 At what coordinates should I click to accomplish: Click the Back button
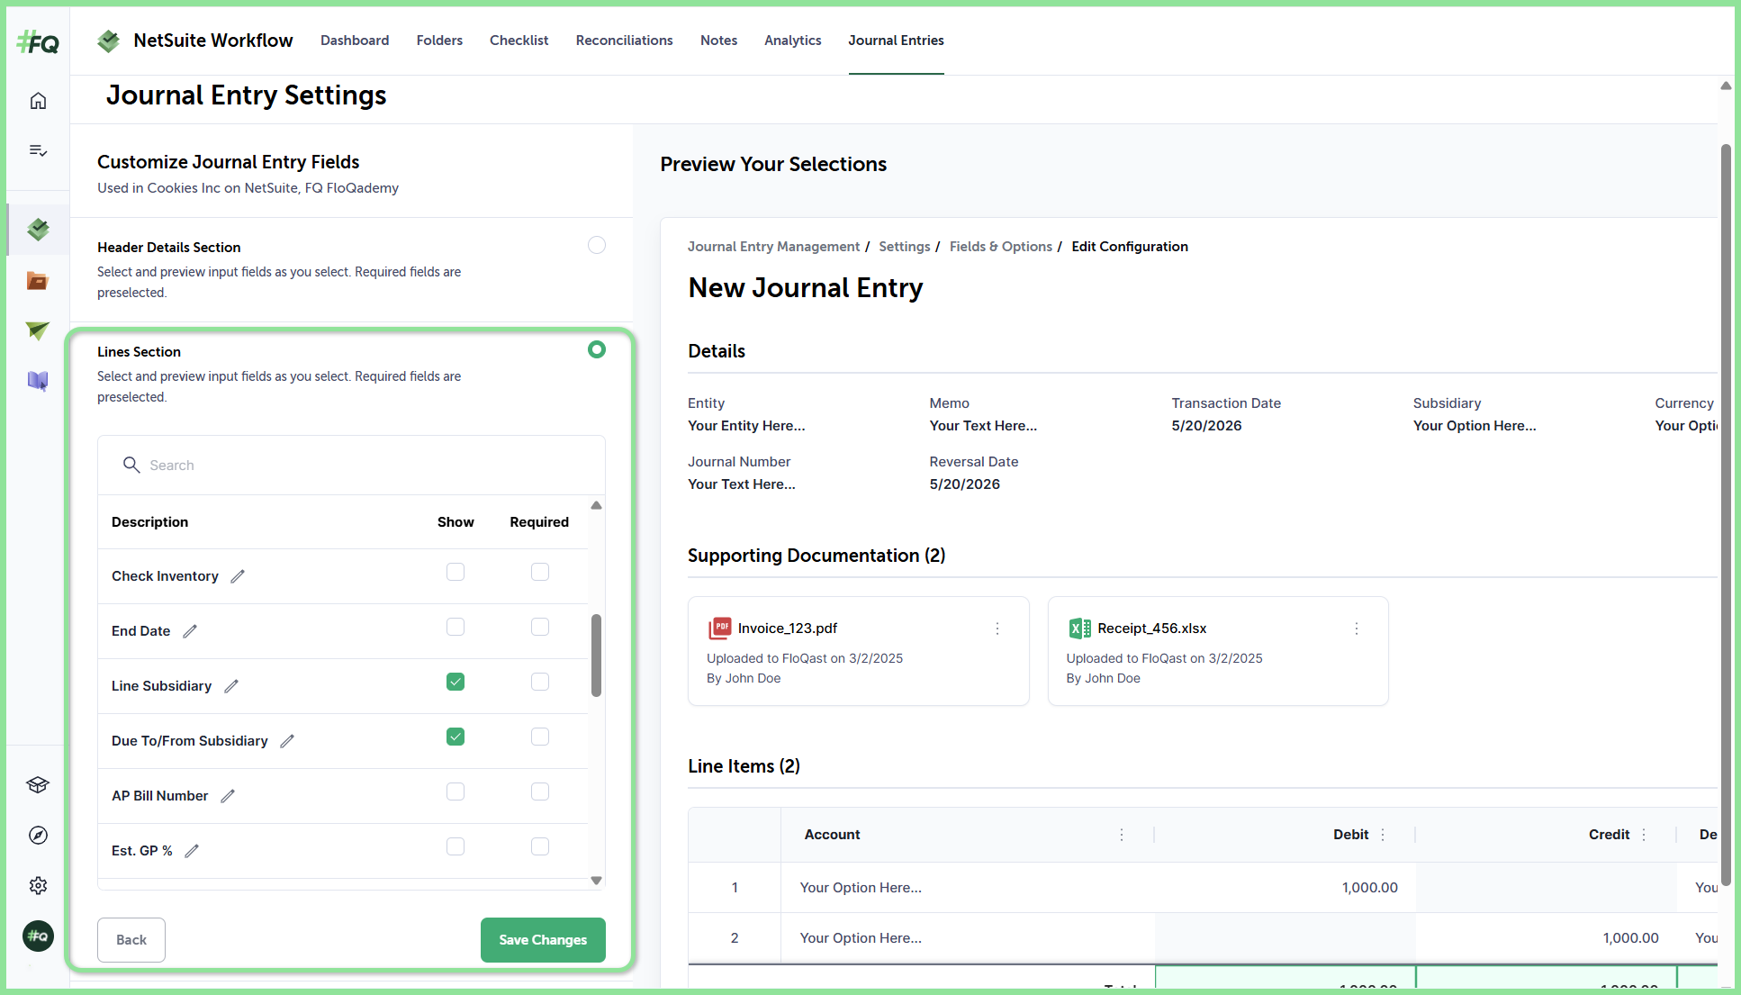click(x=131, y=940)
